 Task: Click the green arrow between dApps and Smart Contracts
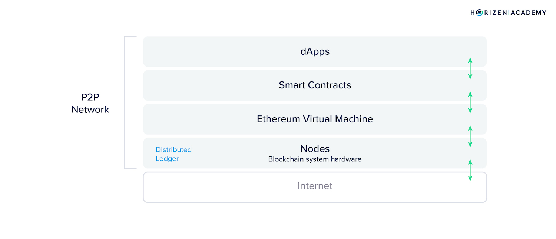click(x=470, y=68)
